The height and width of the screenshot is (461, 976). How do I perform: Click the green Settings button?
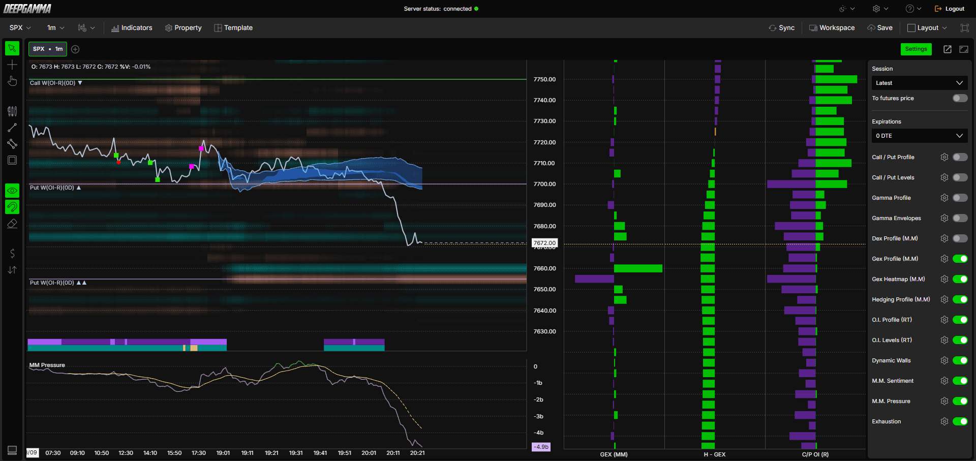pyautogui.click(x=916, y=49)
